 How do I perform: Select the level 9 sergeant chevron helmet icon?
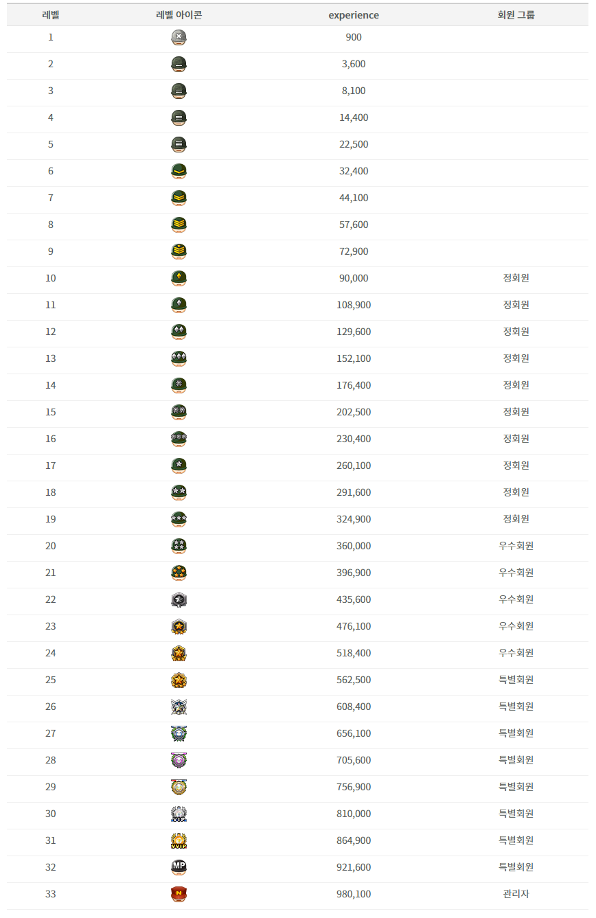[x=179, y=252]
